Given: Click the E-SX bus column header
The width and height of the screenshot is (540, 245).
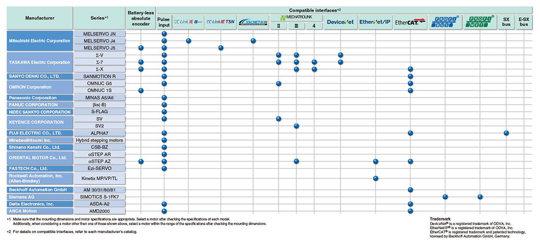Looking at the screenshot, I should click(x=524, y=22).
